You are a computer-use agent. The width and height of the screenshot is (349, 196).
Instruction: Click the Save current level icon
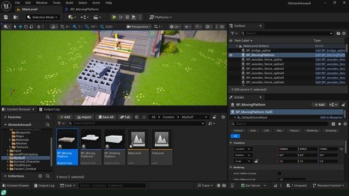(6, 17)
